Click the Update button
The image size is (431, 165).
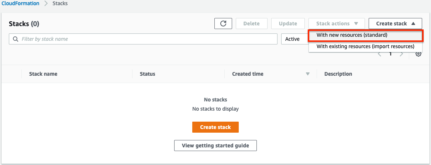pos(288,24)
